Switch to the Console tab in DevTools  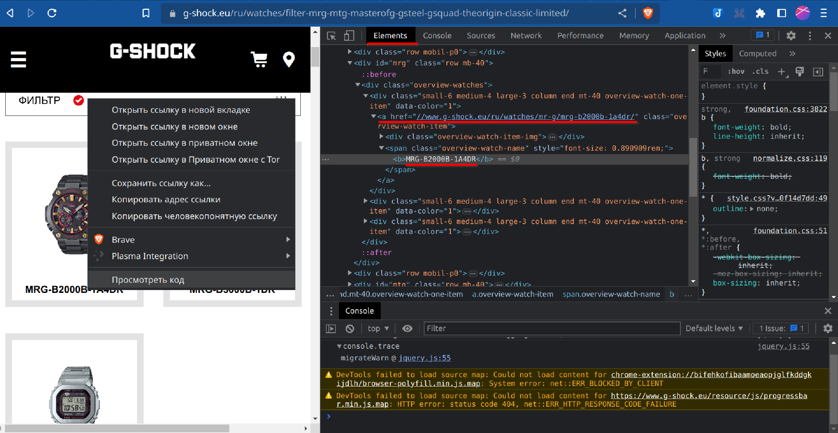[437, 36]
